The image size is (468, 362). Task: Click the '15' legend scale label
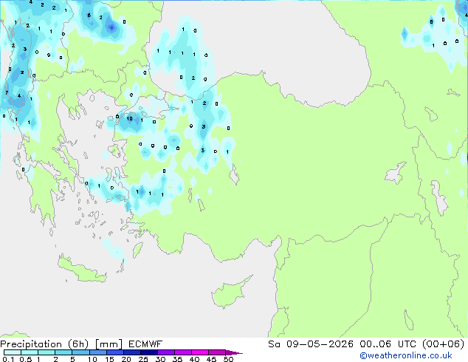(109, 359)
